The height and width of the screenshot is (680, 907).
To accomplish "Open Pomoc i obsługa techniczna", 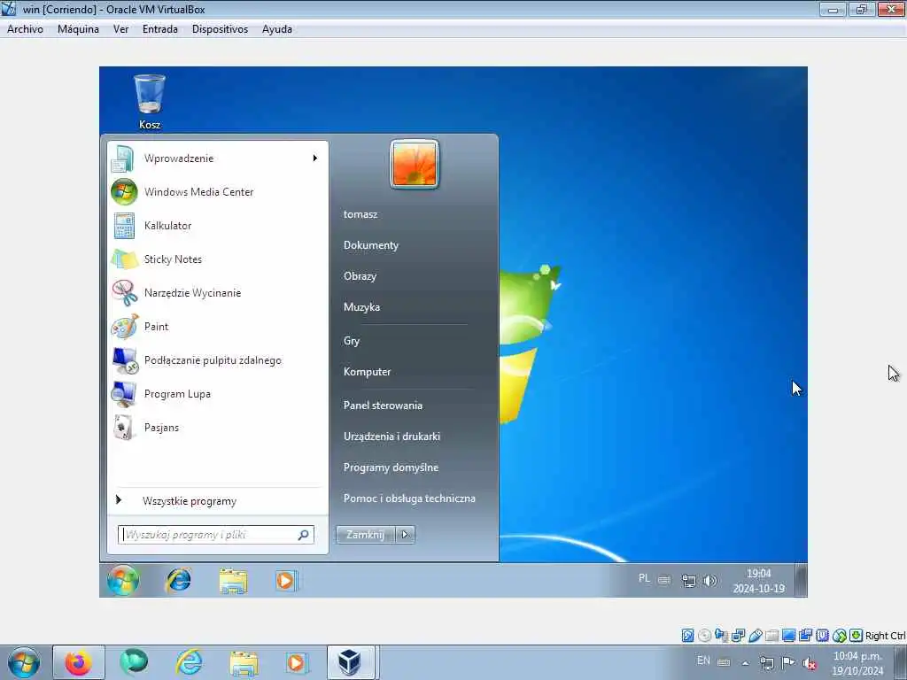I will point(409,498).
